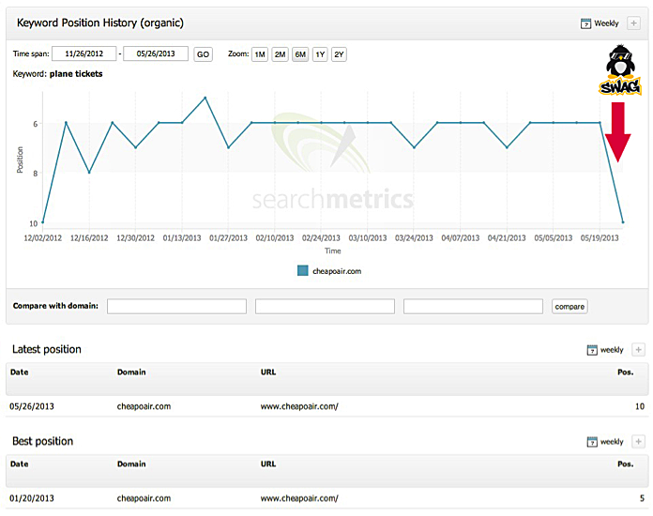
Task: Click the Date column header in Latest position
Action: (19, 372)
